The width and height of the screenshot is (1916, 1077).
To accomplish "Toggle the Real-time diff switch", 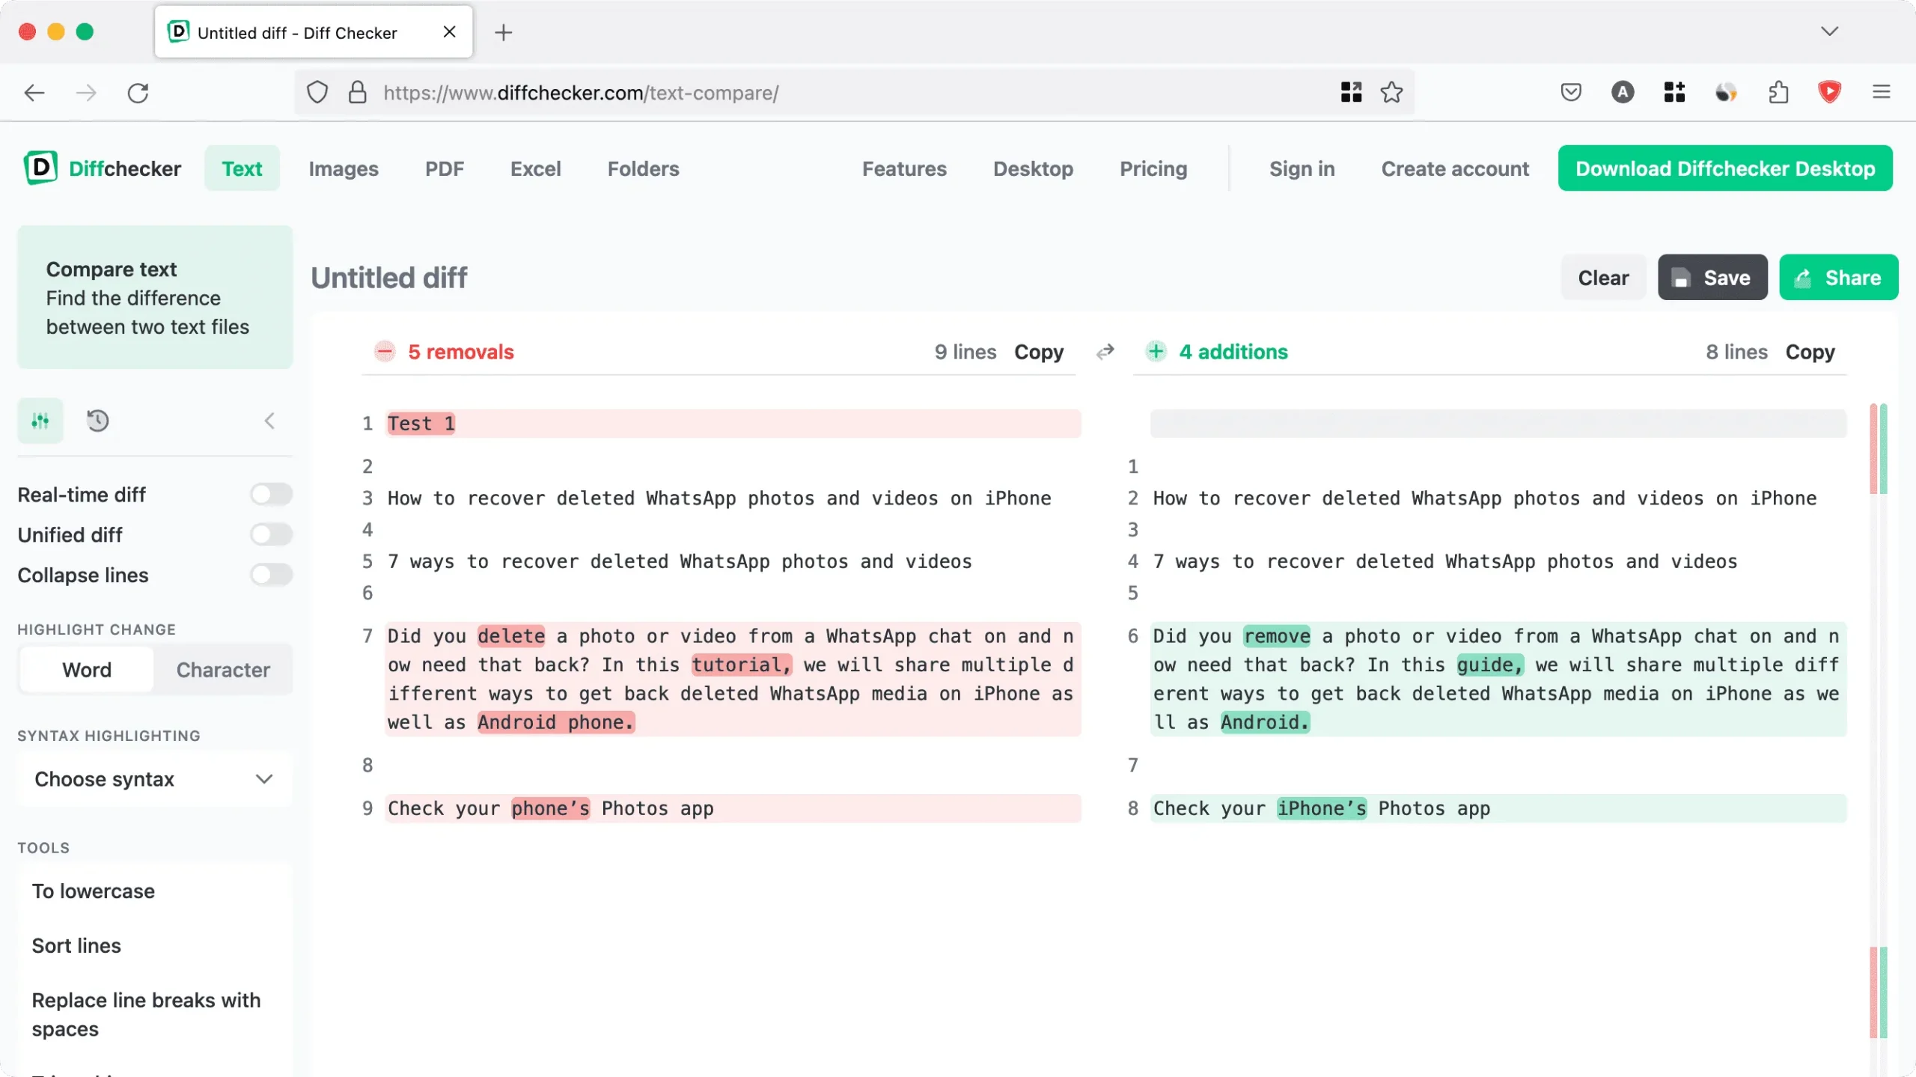I will (x=269, y=494).
